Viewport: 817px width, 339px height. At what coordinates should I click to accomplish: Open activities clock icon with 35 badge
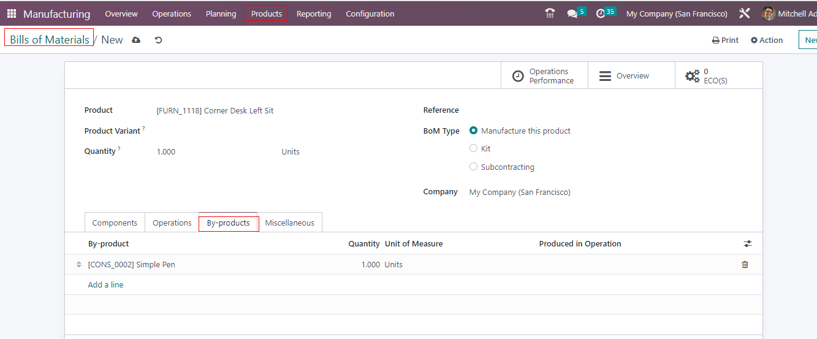pos(601,13)
